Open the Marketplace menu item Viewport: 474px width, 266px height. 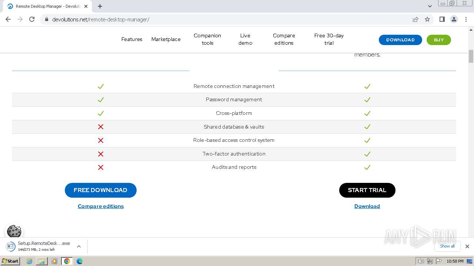tap(166, 39)
